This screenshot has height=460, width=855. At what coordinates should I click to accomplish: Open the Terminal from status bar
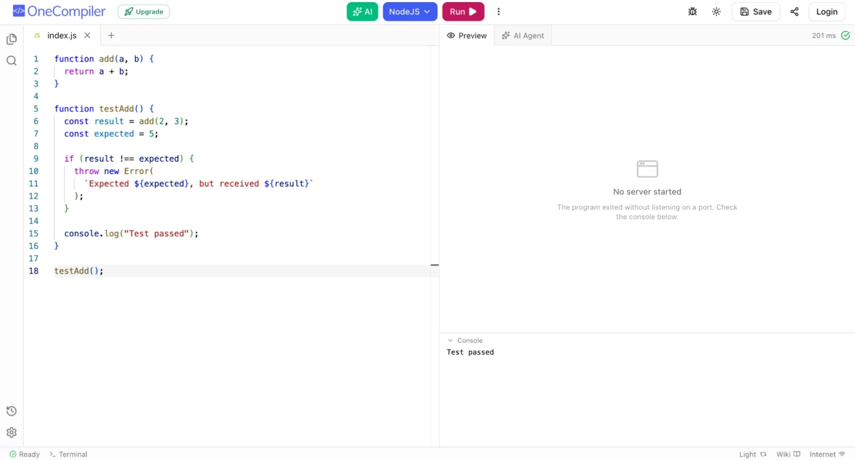click(68, 454)
